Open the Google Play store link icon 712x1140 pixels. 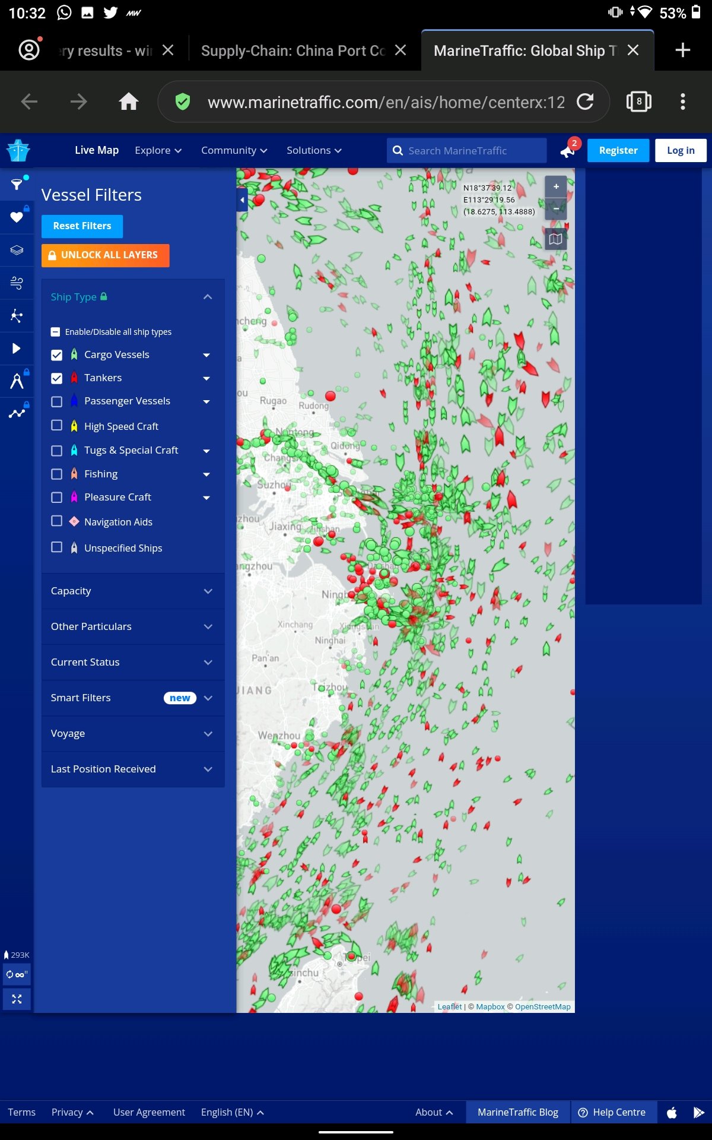[698, 1112]
